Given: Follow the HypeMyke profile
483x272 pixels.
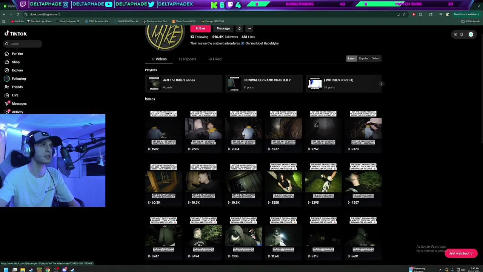Looking at the screenshot, I should coord(200,28).
